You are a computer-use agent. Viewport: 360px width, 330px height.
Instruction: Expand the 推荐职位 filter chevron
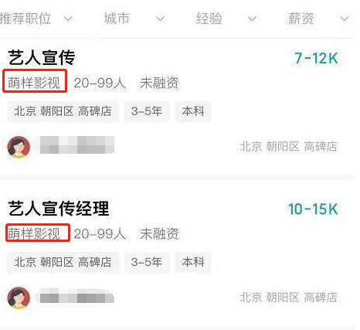point(68,19)
